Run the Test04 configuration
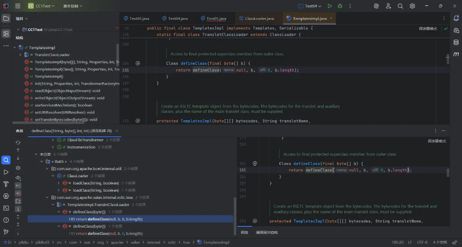 [330, 6]
